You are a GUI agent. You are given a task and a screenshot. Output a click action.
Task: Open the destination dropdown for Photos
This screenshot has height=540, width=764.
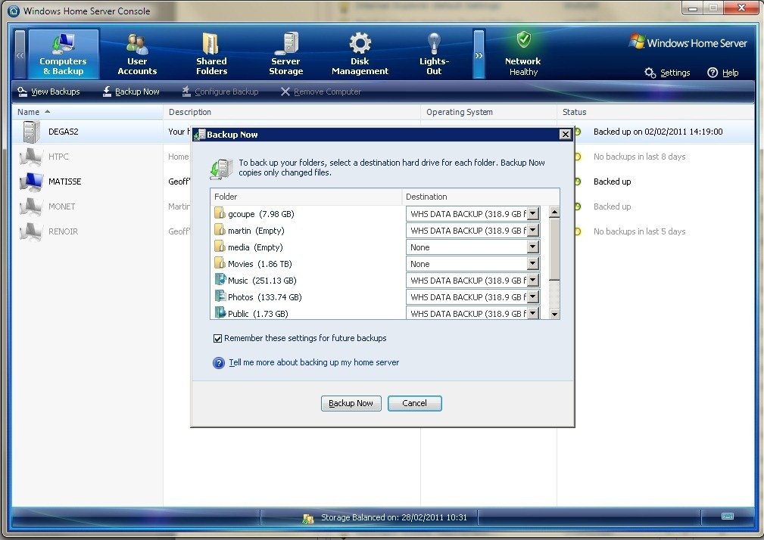tap(533, 296)
